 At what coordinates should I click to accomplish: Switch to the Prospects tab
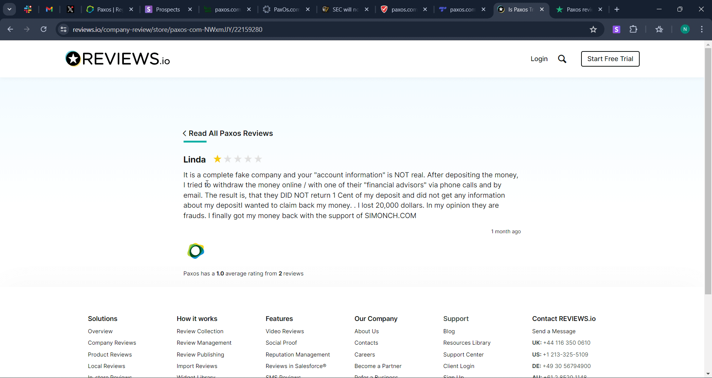click(x=168, y=9)
